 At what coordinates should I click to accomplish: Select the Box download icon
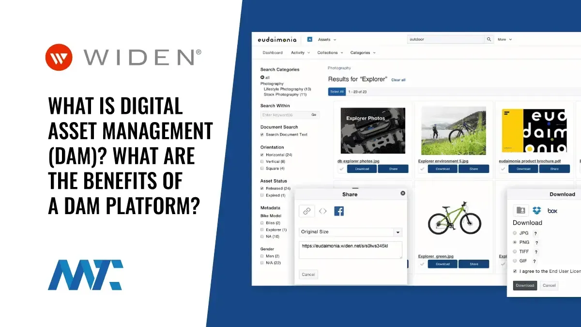coord(552,211)
